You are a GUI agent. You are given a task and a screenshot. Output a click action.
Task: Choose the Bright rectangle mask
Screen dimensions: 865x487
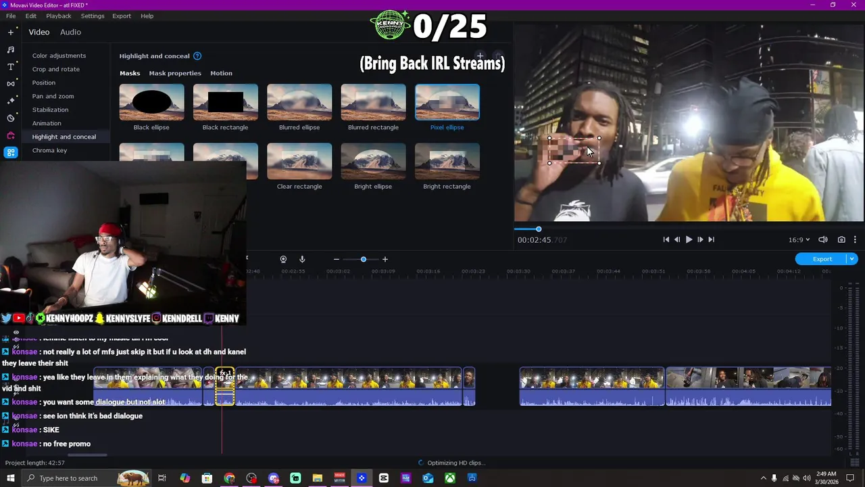[x=447, y=161]
